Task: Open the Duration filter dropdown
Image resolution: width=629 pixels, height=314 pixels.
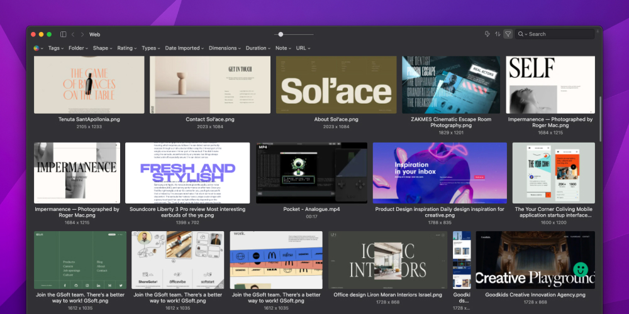Action: 259,48
